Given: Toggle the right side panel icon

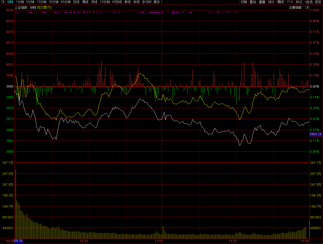Looking at the screenshot, I should pos(307,7).
